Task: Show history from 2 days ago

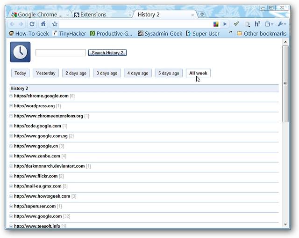Action: pyautogui.click(x=76, y=73)
